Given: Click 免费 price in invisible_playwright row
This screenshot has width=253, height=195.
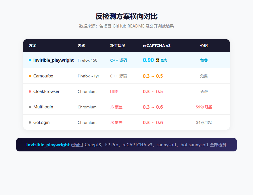Looking at the screenshot, I should pos(204,60).
